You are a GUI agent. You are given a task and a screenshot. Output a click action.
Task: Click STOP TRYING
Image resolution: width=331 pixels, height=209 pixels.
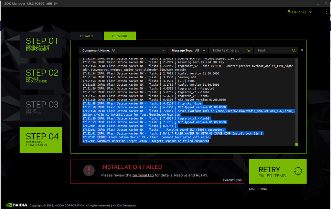tap(258, 189)
